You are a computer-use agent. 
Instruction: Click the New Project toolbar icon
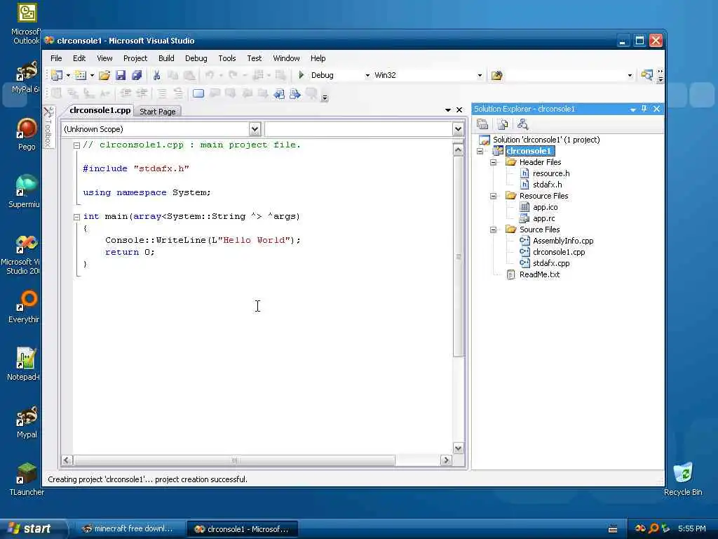(57, 75)
